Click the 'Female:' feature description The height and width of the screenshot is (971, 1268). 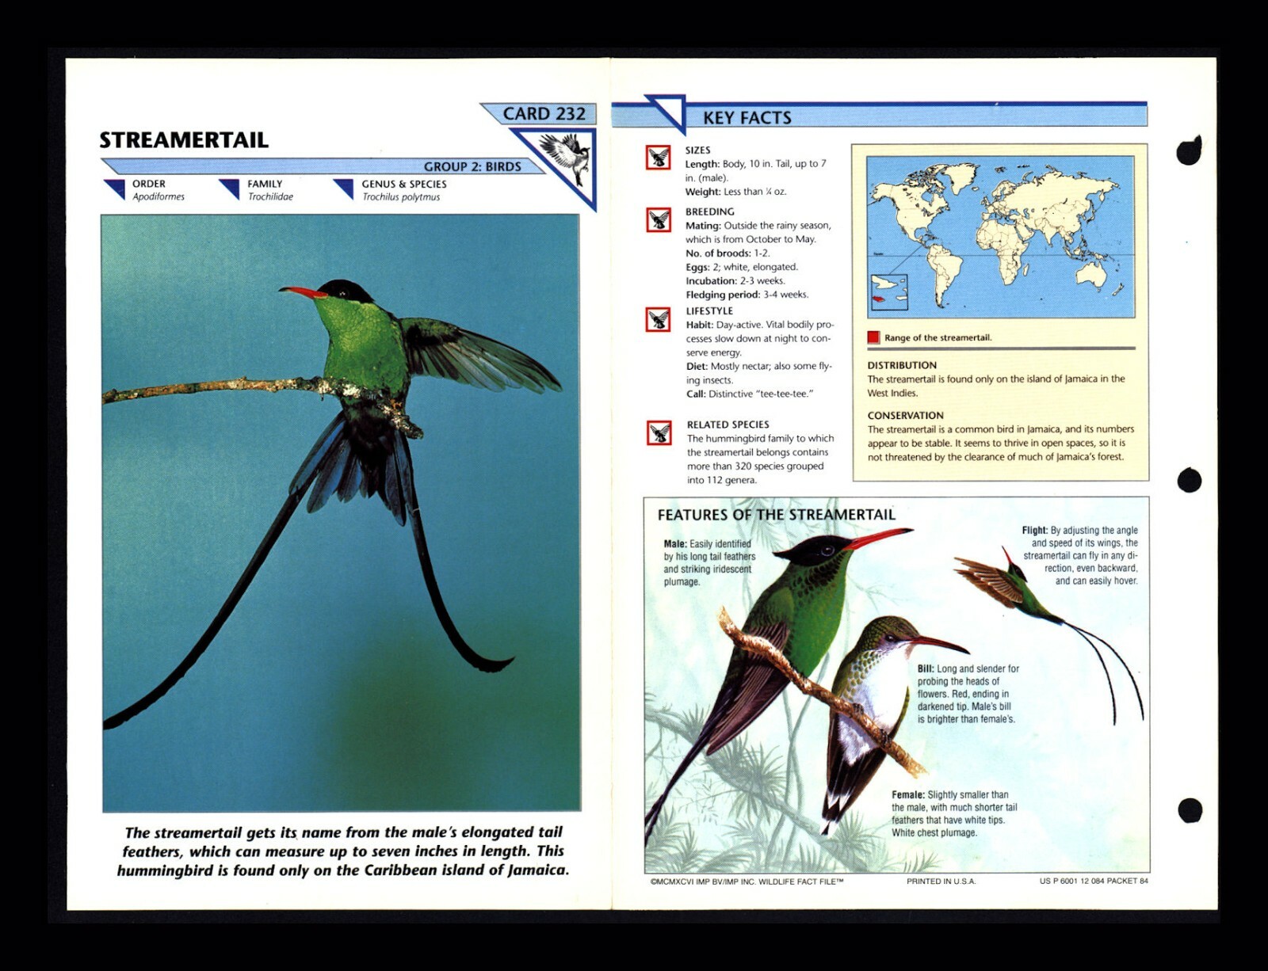tap(954, 813)
